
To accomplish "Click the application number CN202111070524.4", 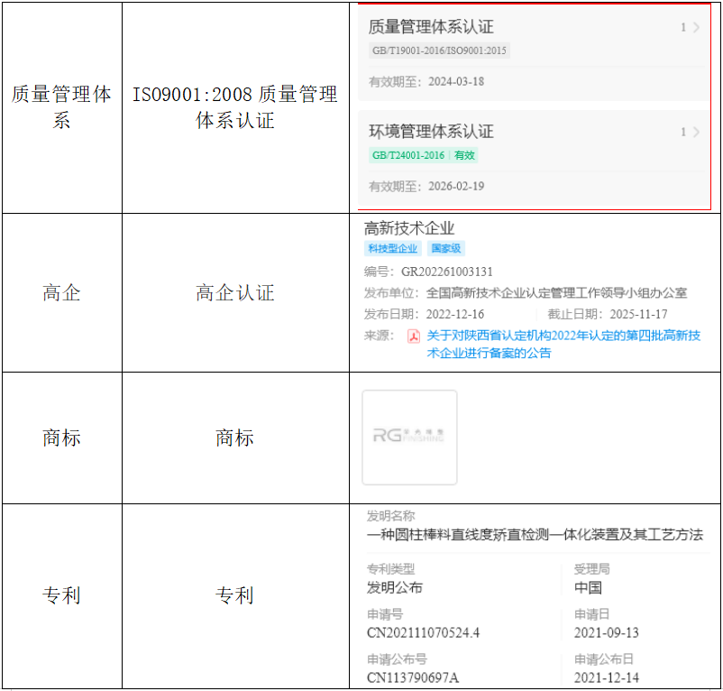I will (x=424, y=633).
